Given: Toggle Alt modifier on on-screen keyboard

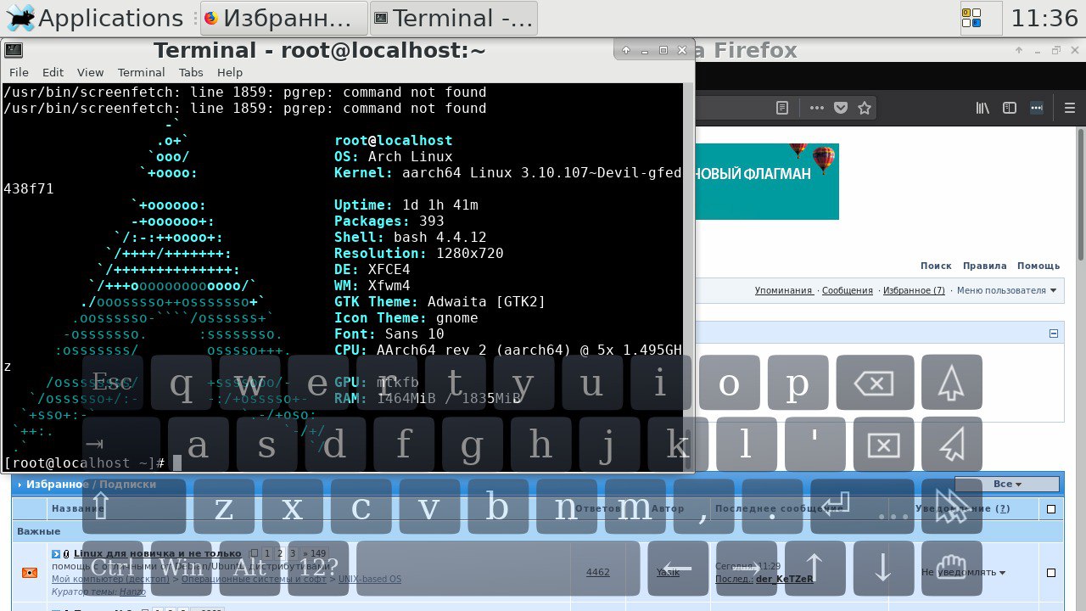Looking at the screenshot, I should [x=250, y=569].
